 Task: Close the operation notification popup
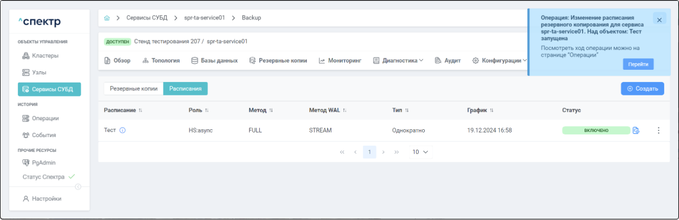[x=659, y=19]
